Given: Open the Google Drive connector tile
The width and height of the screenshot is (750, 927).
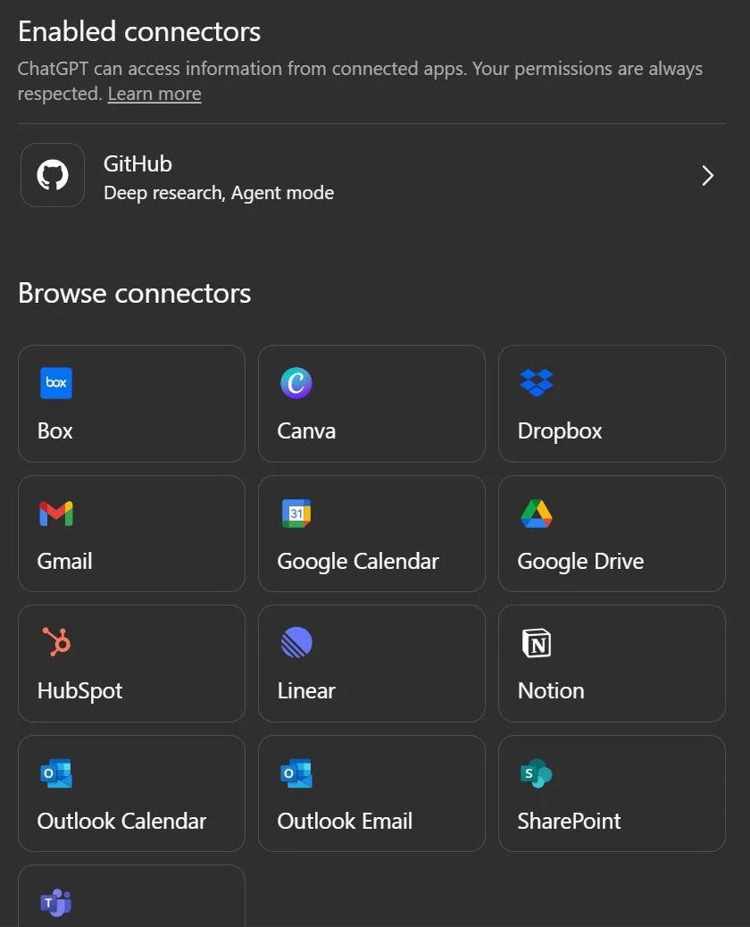Looking at the screenshot, I should click(x=612, y=533).
